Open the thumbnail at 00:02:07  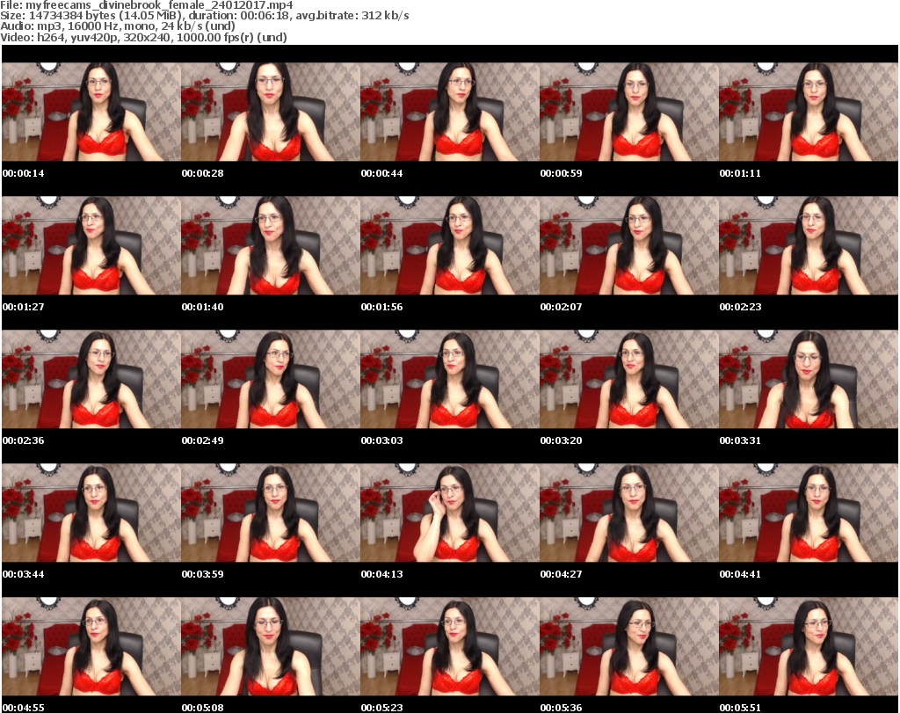pos(628,245)
